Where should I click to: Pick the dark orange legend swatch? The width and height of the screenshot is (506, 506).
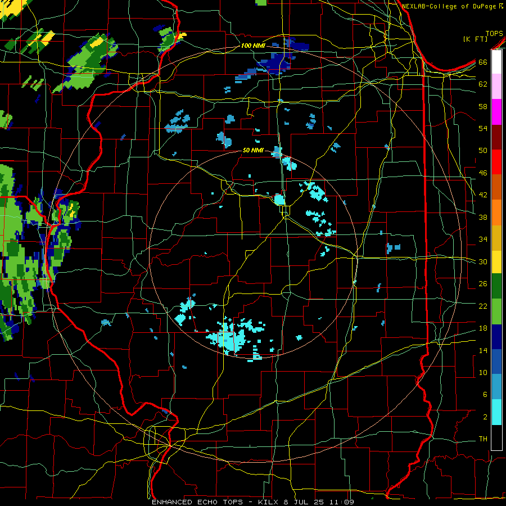pos(496,187)
